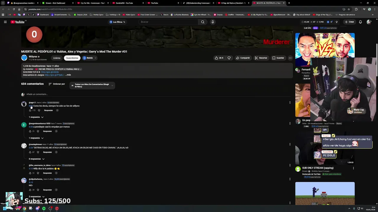Click the Willyrex channel avatar

(24, 58)
